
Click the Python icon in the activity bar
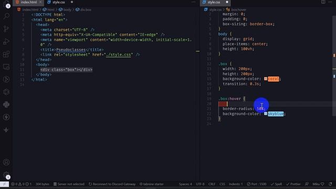pos(6,104)
